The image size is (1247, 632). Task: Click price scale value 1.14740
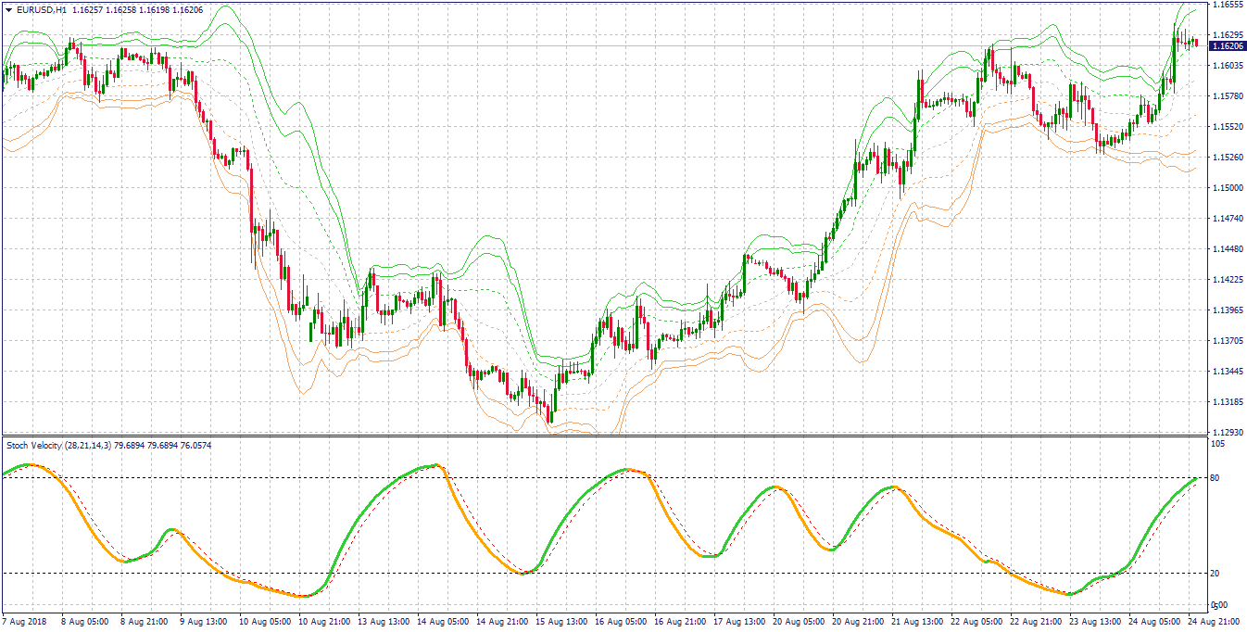click(1228, 219)
